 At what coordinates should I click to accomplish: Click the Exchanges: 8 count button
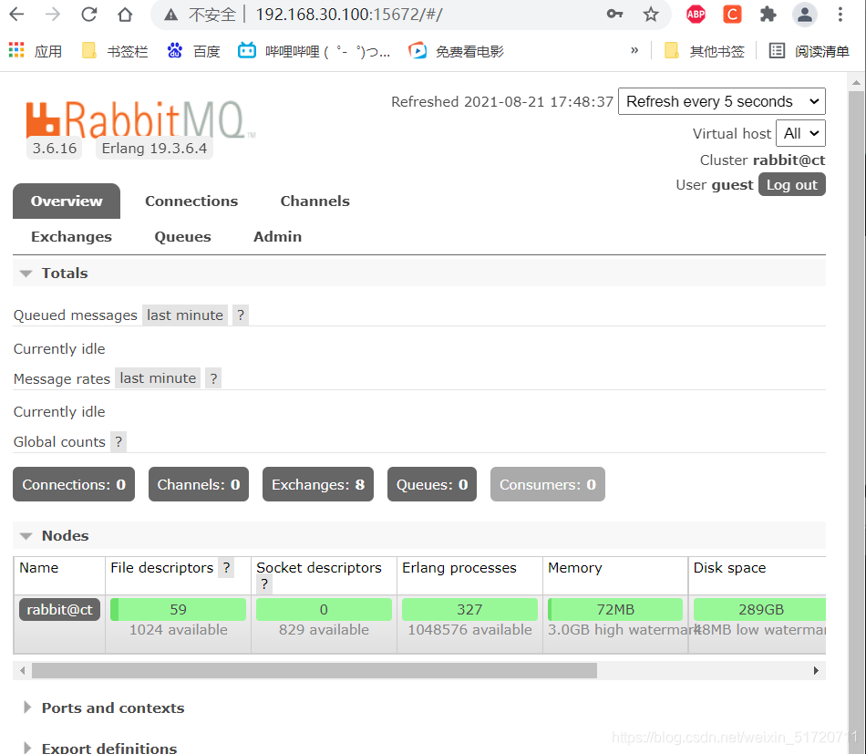coord(318,484)
